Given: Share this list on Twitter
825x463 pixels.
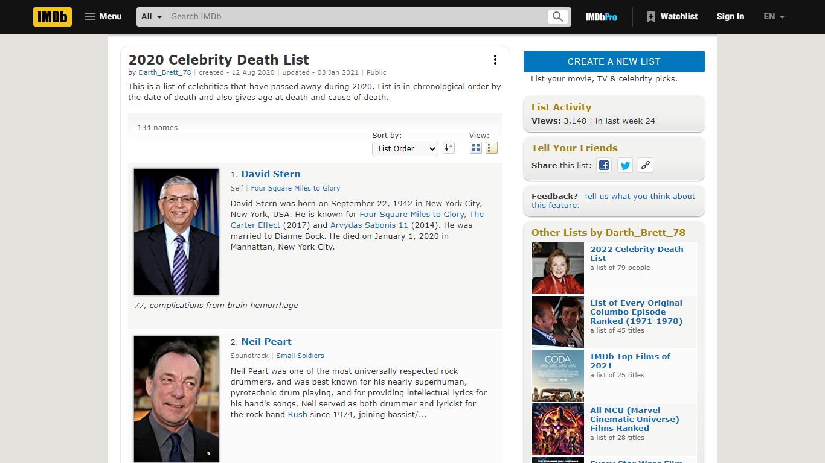Looking at the screenshot, I should [x=625, y=165].
